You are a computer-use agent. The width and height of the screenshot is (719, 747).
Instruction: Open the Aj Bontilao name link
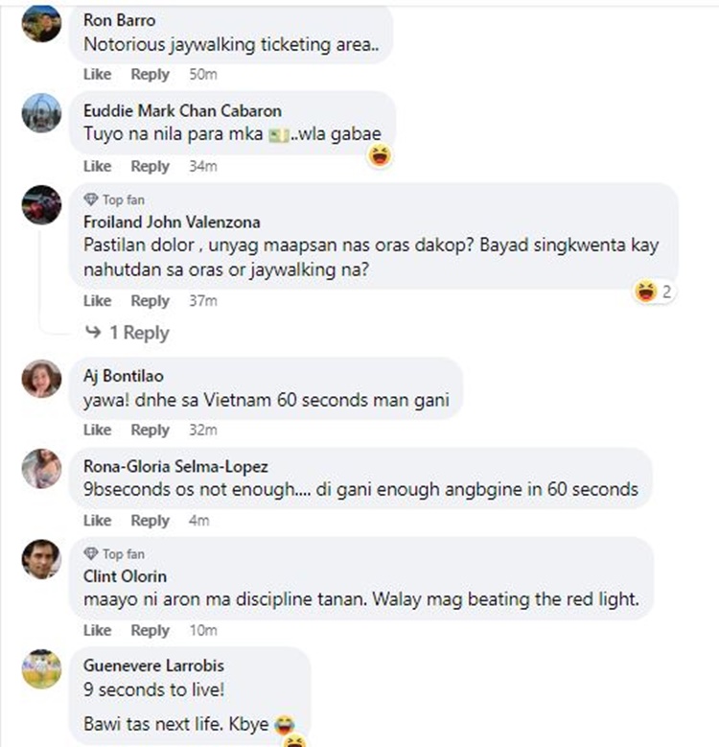tap(124, 376)
